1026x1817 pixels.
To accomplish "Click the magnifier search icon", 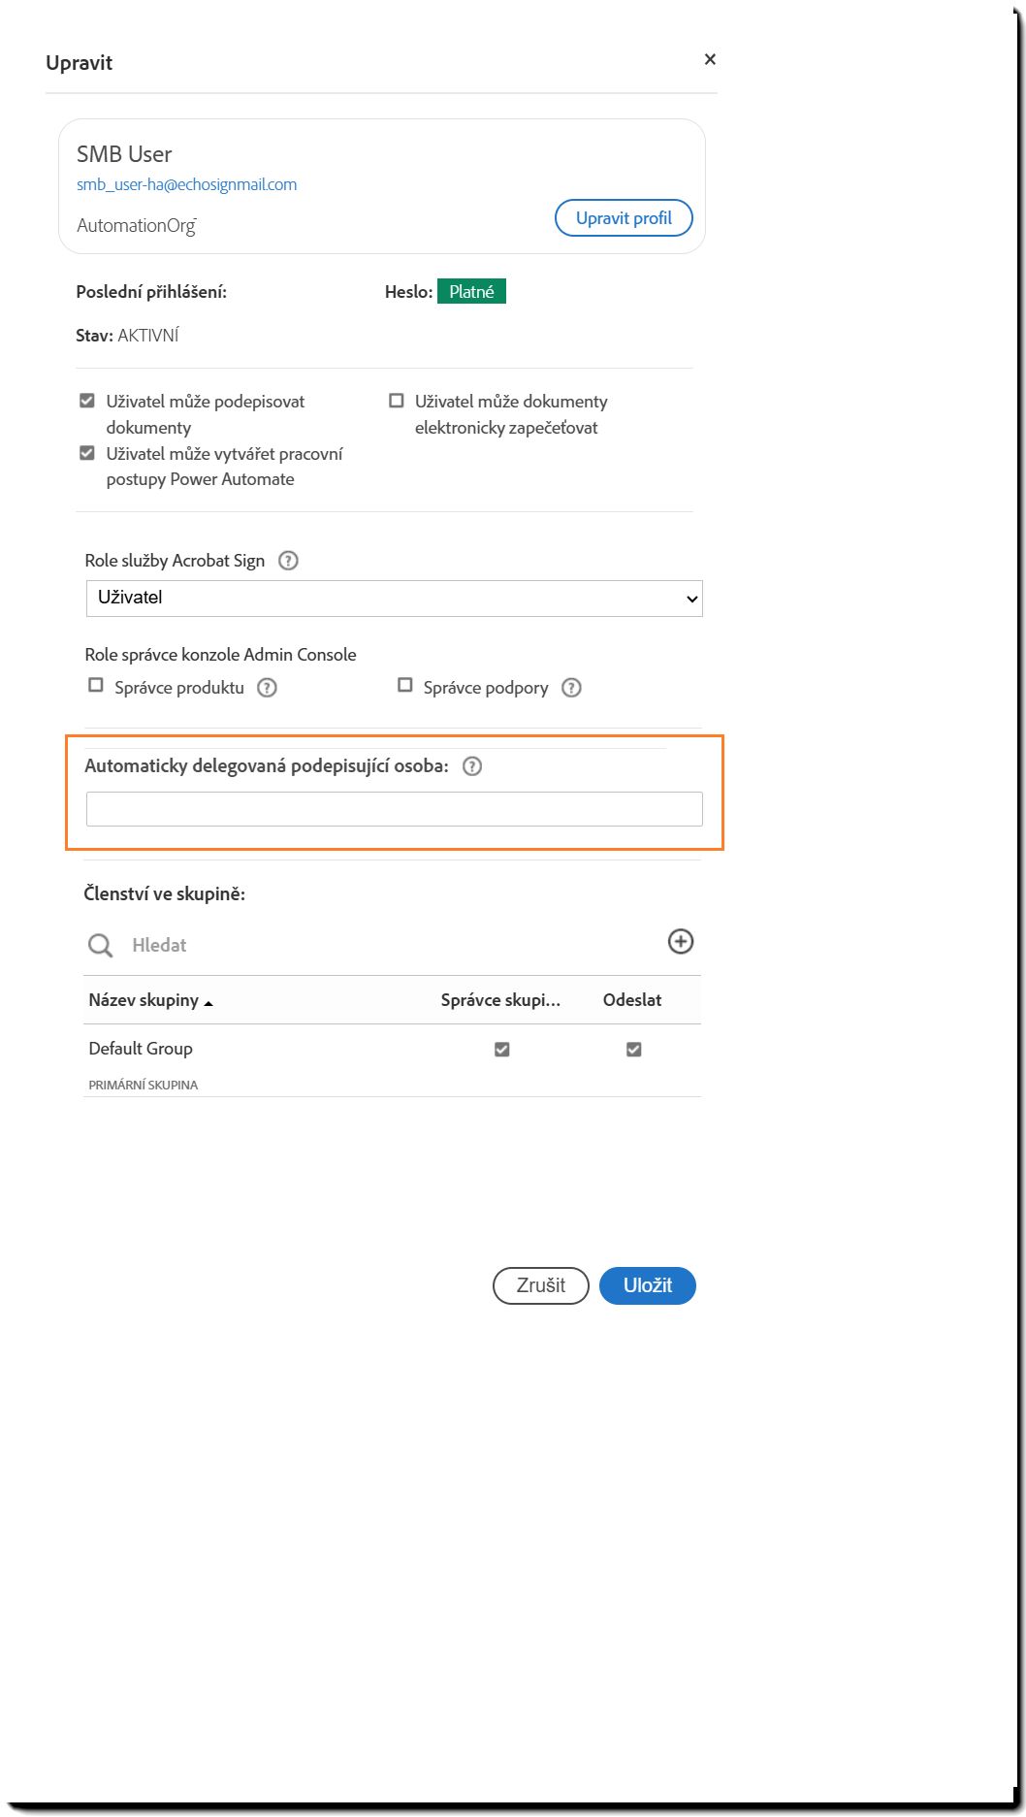I will (x=100, y=946).
